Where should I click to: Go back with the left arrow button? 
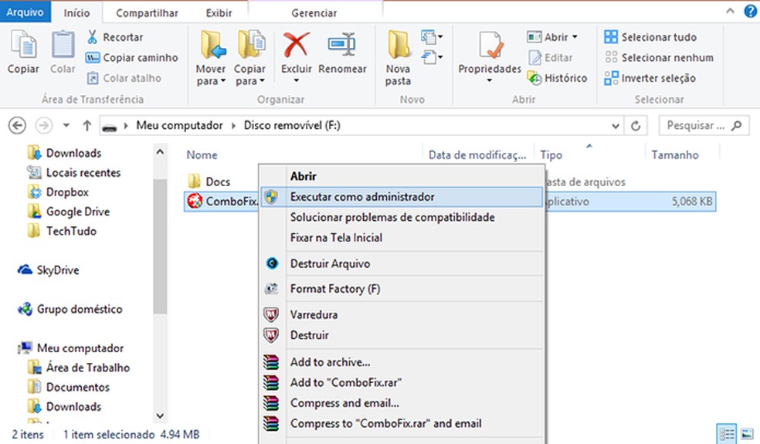[18, 126]
